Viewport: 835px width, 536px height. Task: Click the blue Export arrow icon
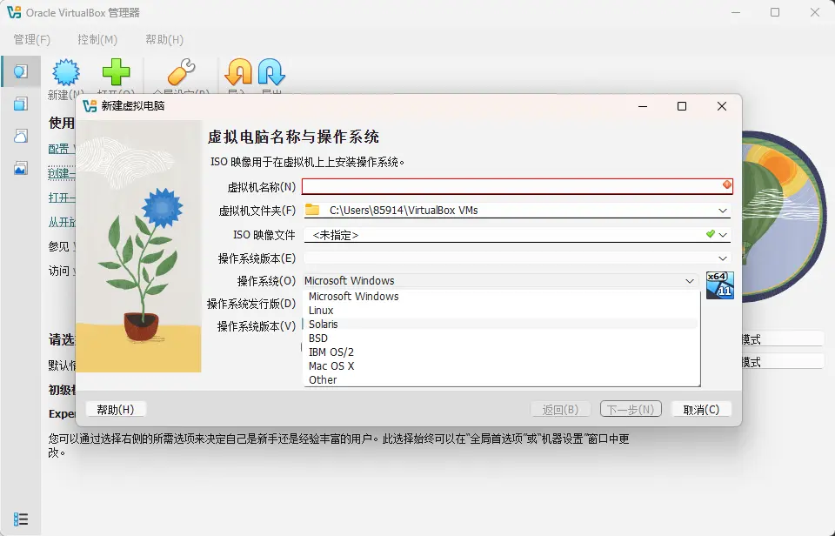(271, 72)
